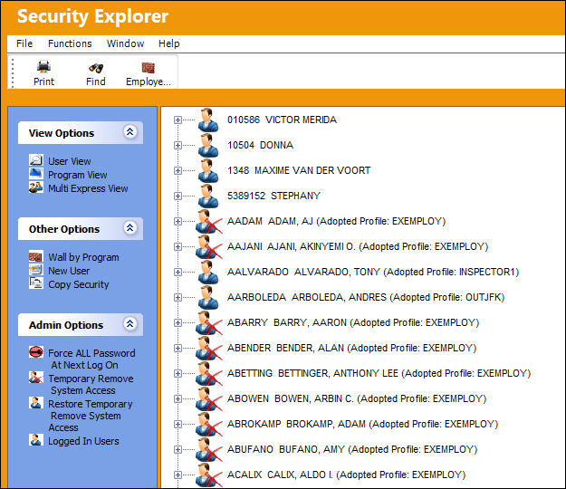Click crossed-out user icon beside ABUFANO BUFANO, AMY
The width and height of the screenshot is (566, 489).
pyautogui.click(x=209, y=449)
